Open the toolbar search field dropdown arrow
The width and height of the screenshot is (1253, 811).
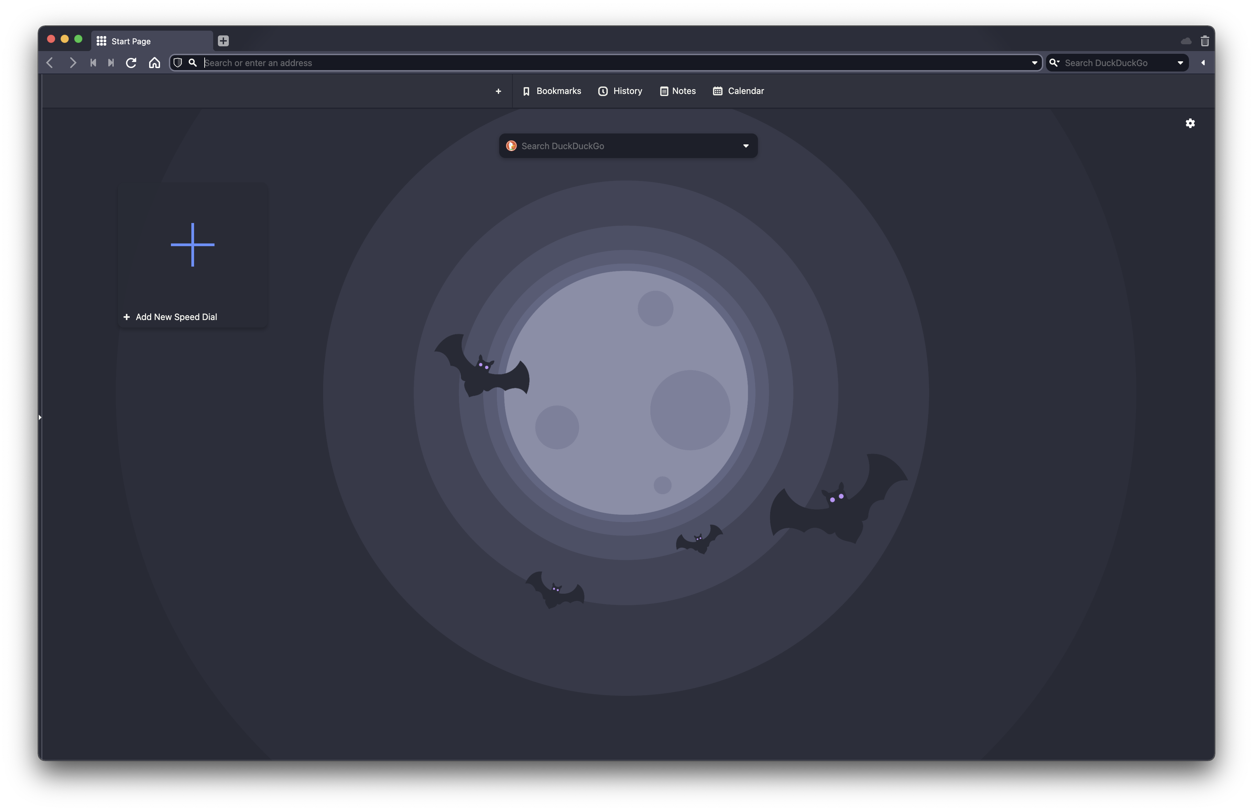point(1180,63)
